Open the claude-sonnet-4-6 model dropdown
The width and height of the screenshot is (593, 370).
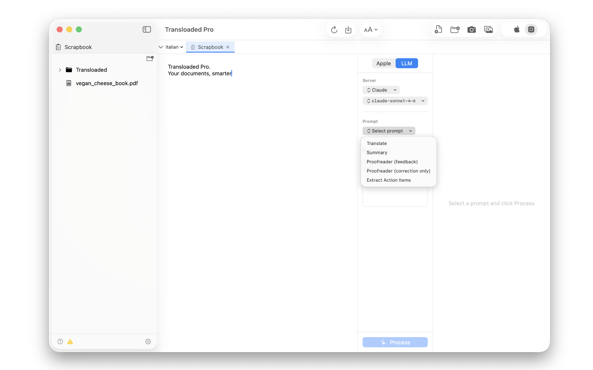pyautogui.click(x=395, y=101)
